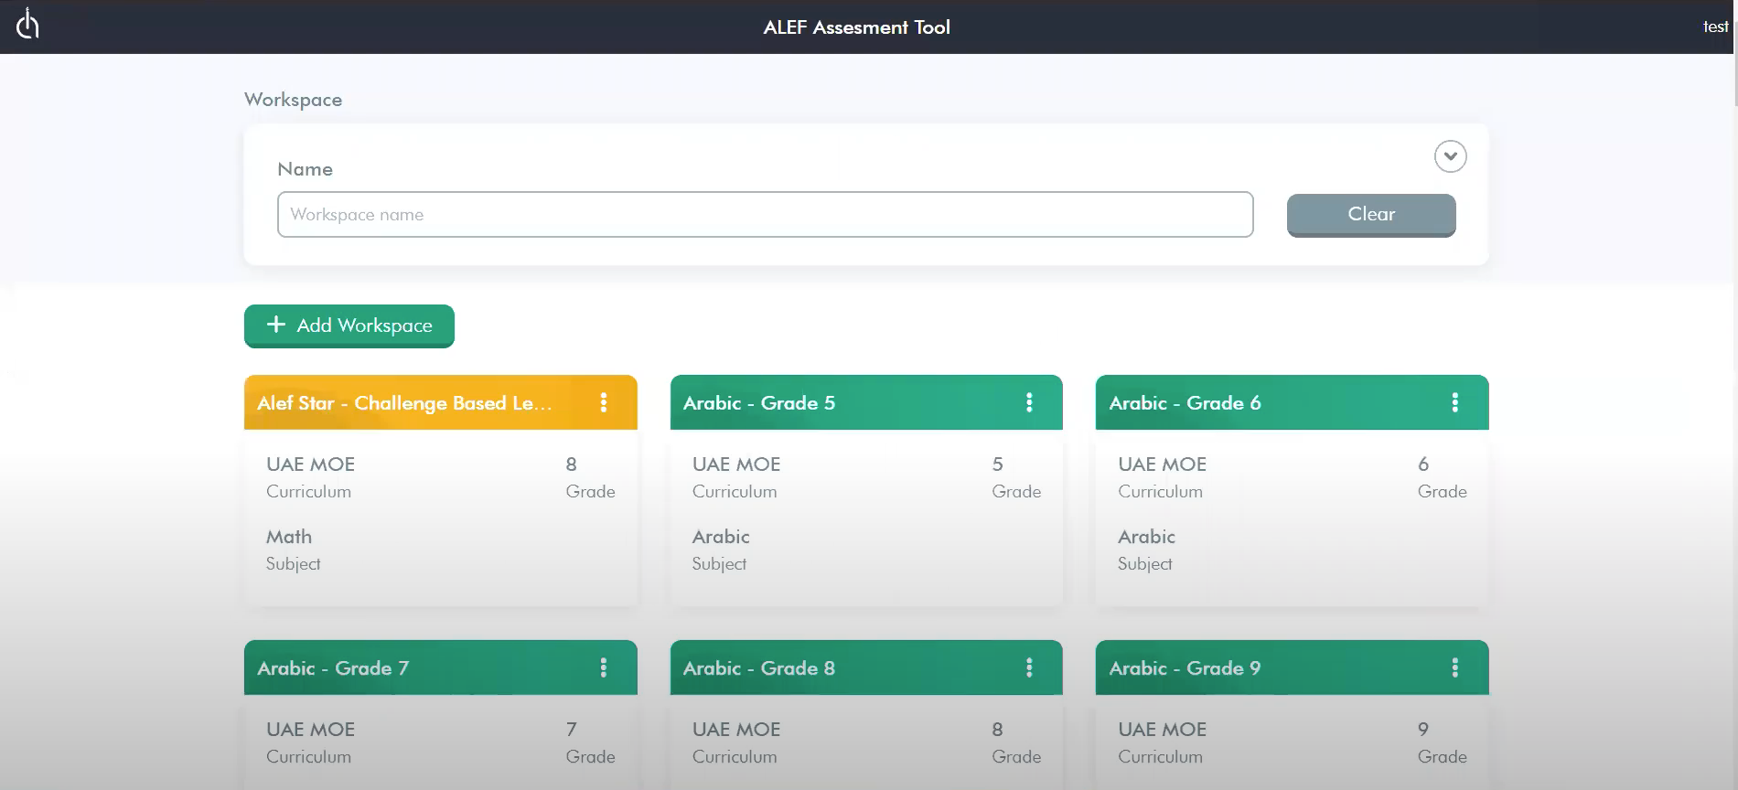Click grade value 9 in Arabic Grade 9 card
The height and width of the screenshot is (790, 1738).
click(x=1423, y=730)
